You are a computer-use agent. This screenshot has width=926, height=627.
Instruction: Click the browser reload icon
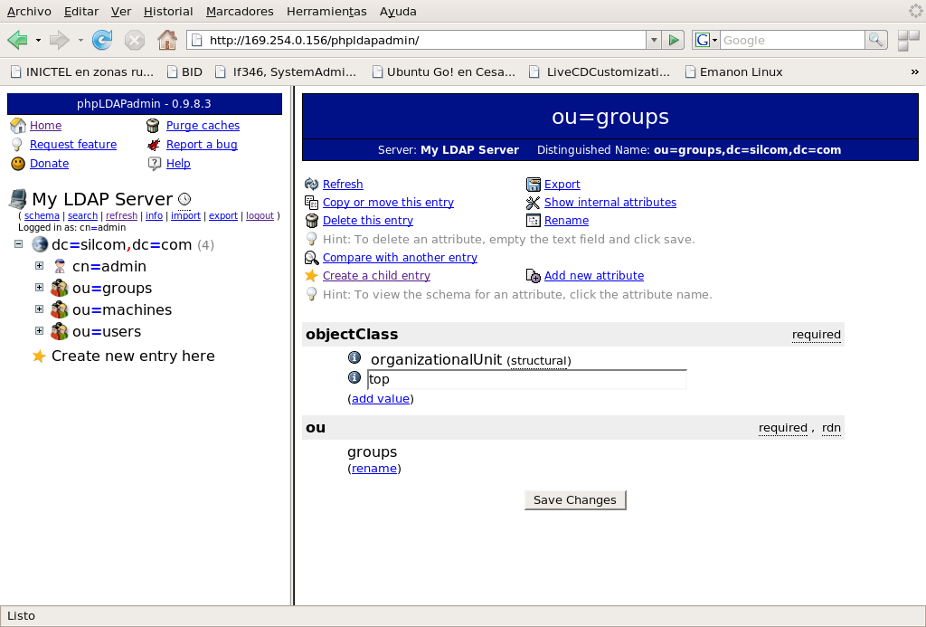[x=102, y=40]
